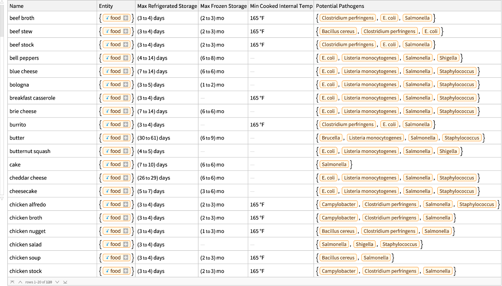The height and width of the screenshot is (286, 502).
Task: Click the food entity icon for burrito
Action: pyautogui.click(x=108, y=125)
